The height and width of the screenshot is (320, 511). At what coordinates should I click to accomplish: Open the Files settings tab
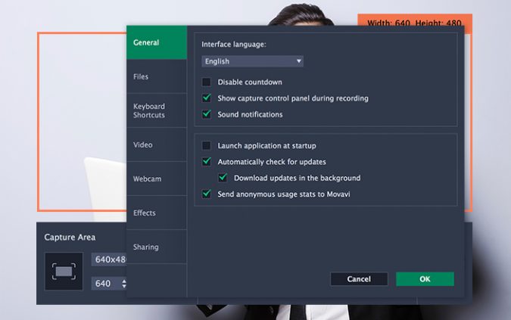tap(156, 76)
